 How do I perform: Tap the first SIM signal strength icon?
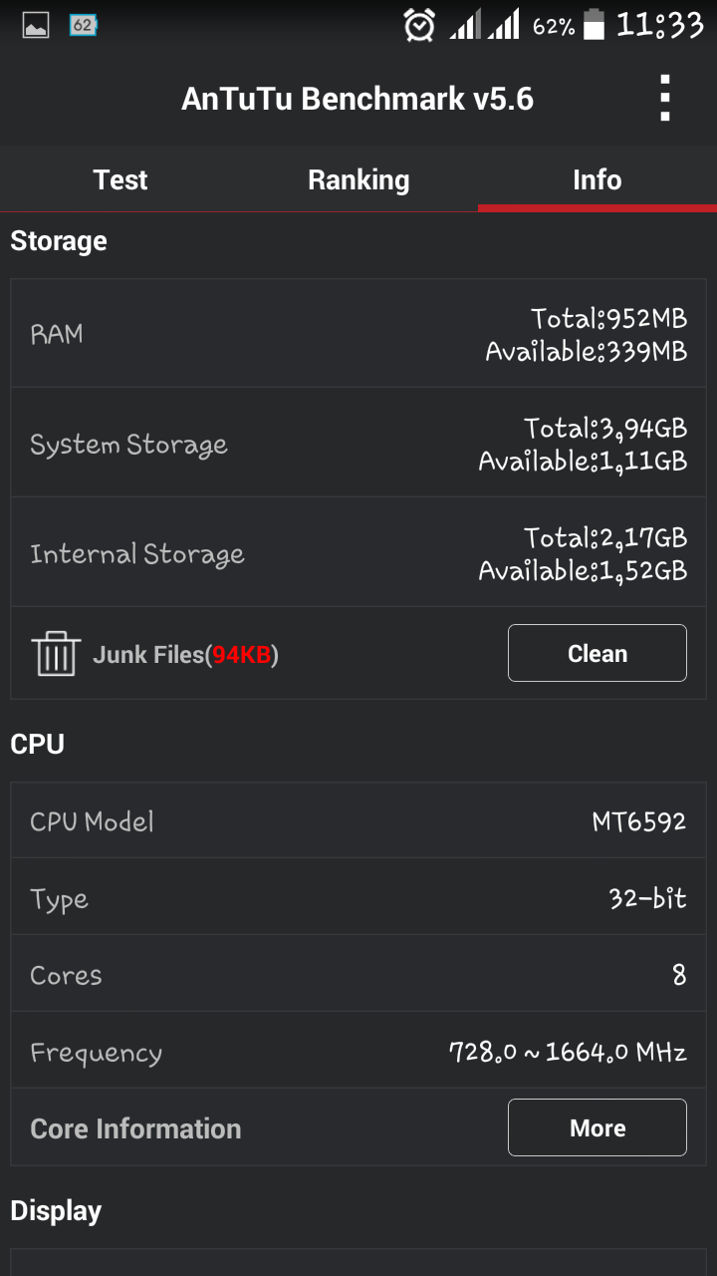pos(464,25)
